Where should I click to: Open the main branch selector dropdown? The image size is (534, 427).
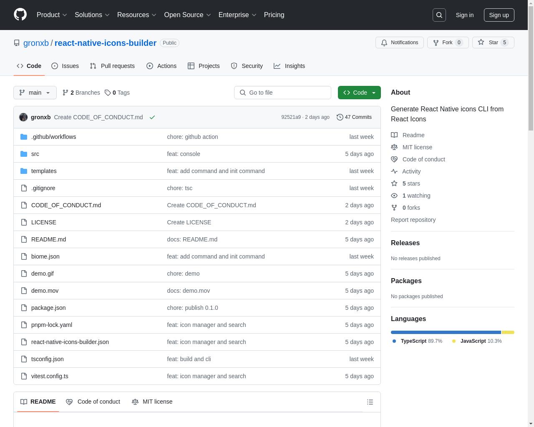click(35, 93)
